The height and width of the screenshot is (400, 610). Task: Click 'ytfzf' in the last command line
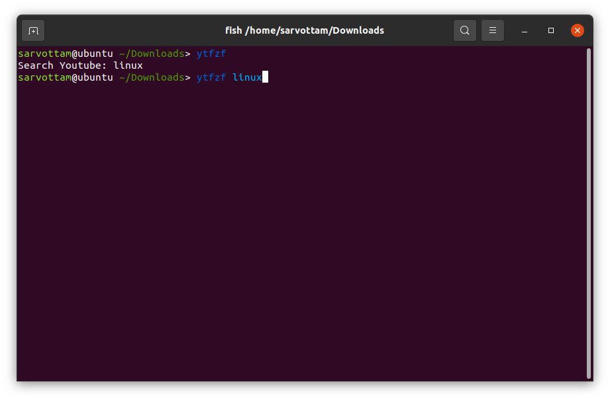[x=211, y=77]
